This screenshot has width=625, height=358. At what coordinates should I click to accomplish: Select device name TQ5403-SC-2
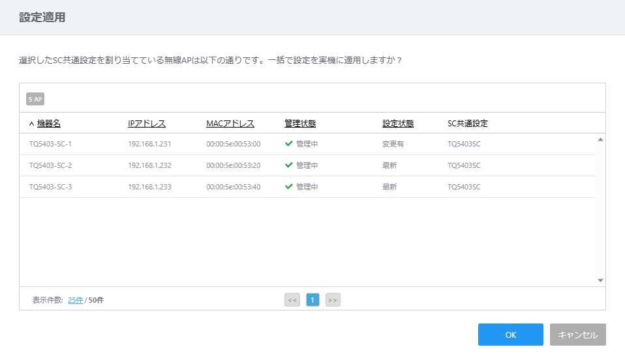(50, 165)
